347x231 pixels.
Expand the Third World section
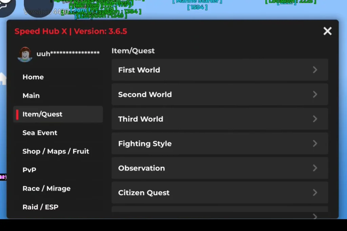click(x=220, y=119)
